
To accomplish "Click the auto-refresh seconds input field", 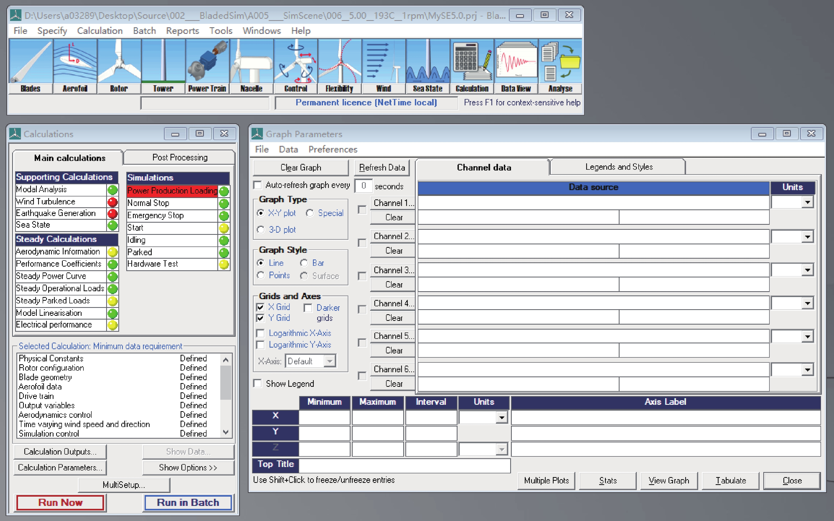I will 363,186.
